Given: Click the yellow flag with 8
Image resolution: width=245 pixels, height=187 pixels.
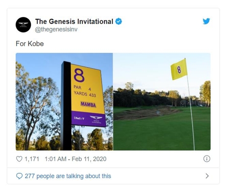Looking at the screenshot, I should 179,70.
